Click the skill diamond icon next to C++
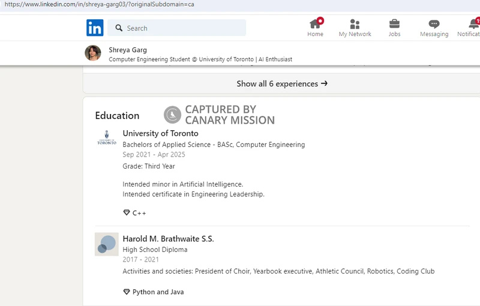Image resolution: width=480 pixels, height=306 pixels. 127,212
